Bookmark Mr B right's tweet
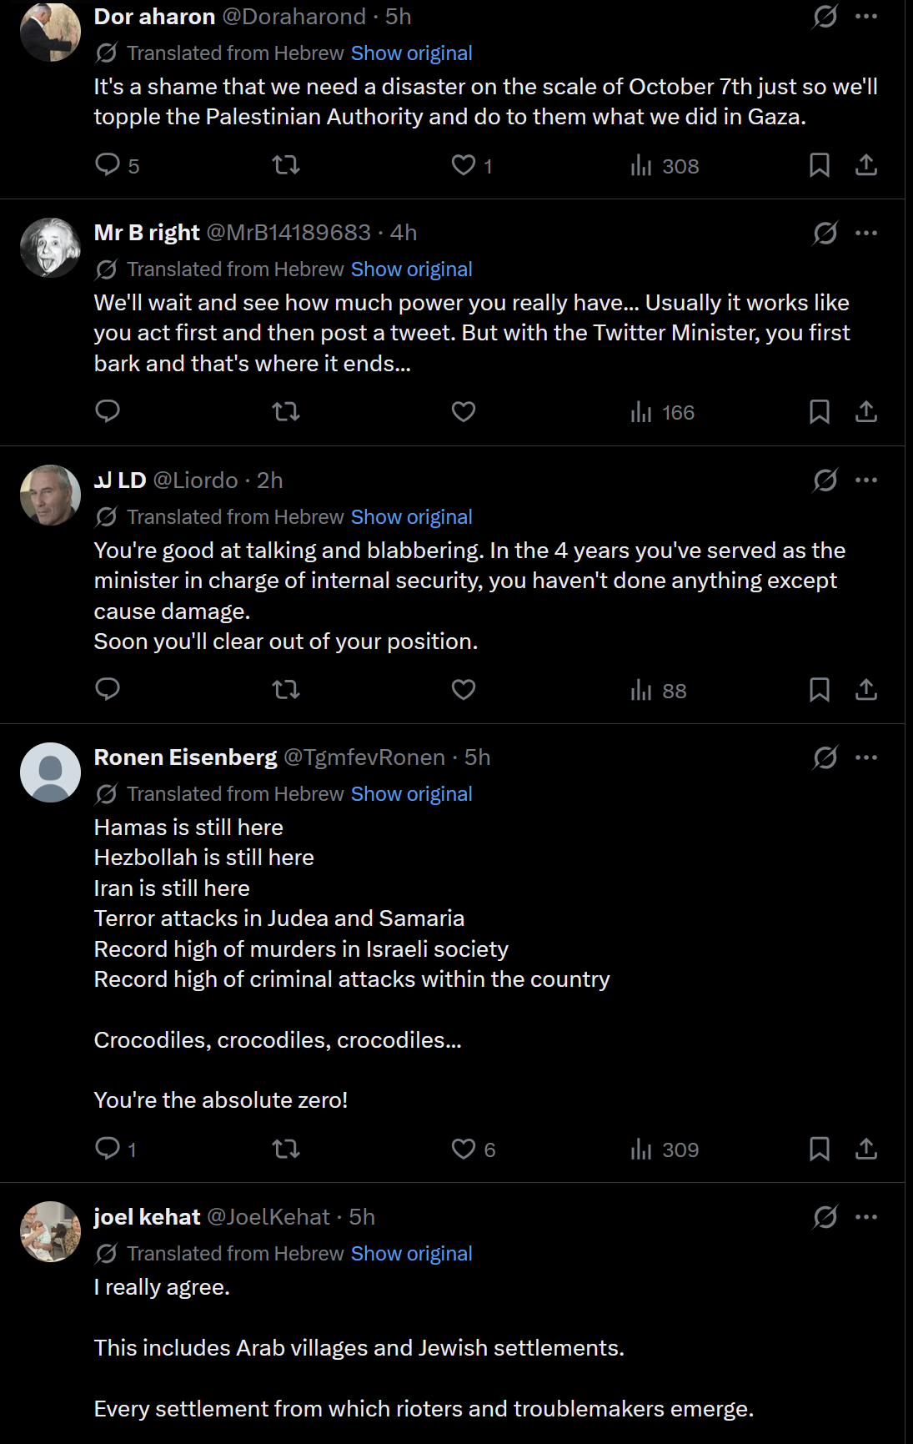The height and width of the screenshot is (1444, 913). coord(820,411)
